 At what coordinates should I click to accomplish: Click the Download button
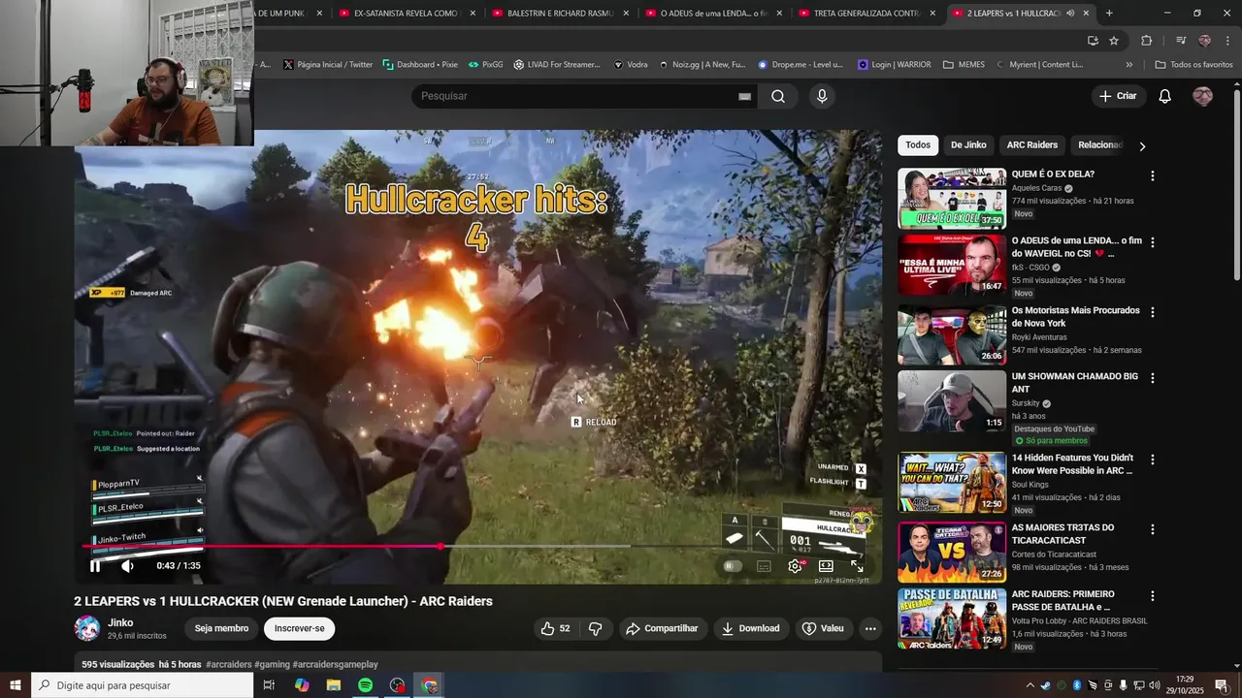[x=750, y=628]
